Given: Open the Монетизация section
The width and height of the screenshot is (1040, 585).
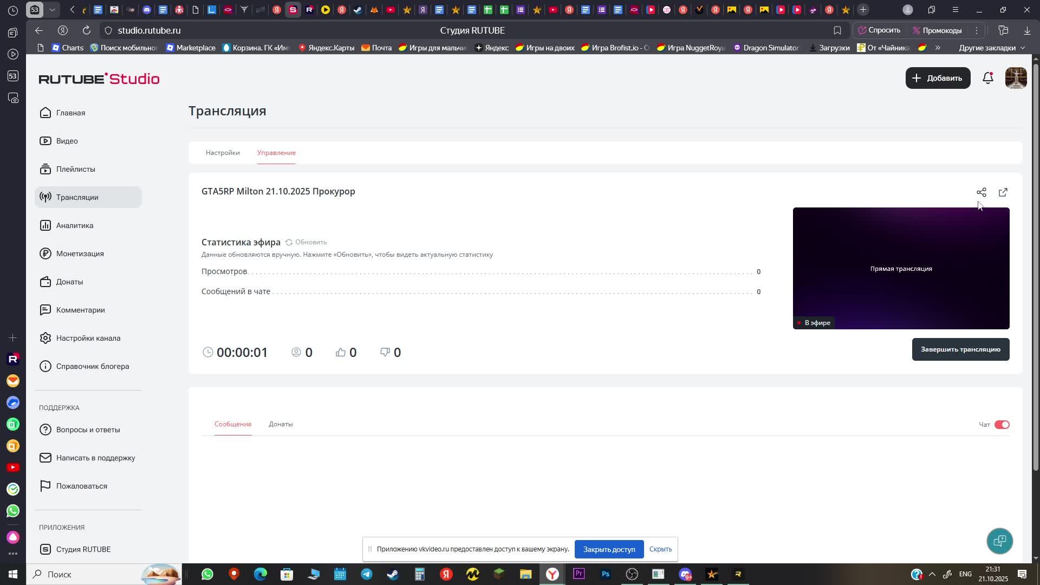Looking at the screenshot, I should click(80, 253).
